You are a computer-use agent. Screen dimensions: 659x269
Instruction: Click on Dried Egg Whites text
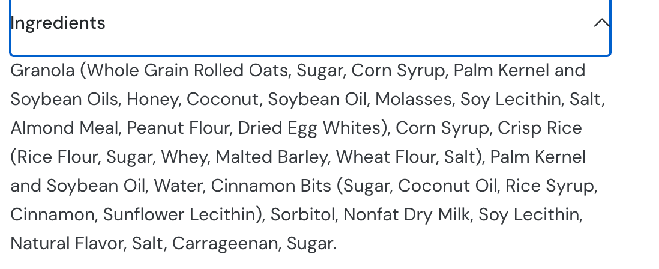tap(310, 128)
